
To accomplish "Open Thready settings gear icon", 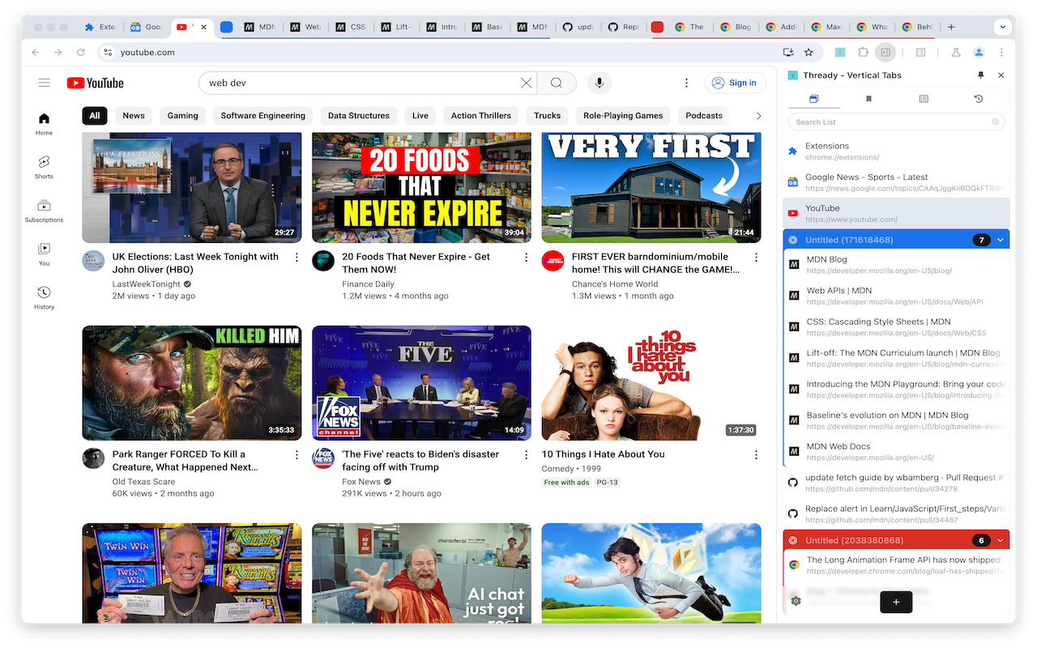I will [x=796, y=601].
